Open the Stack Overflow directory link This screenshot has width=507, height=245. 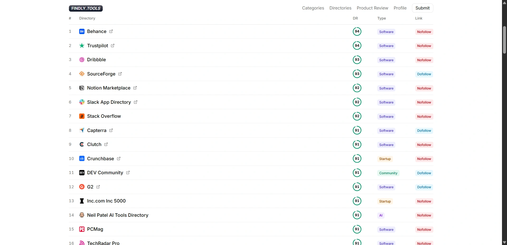pyautogui.click(x=104, y=116)
